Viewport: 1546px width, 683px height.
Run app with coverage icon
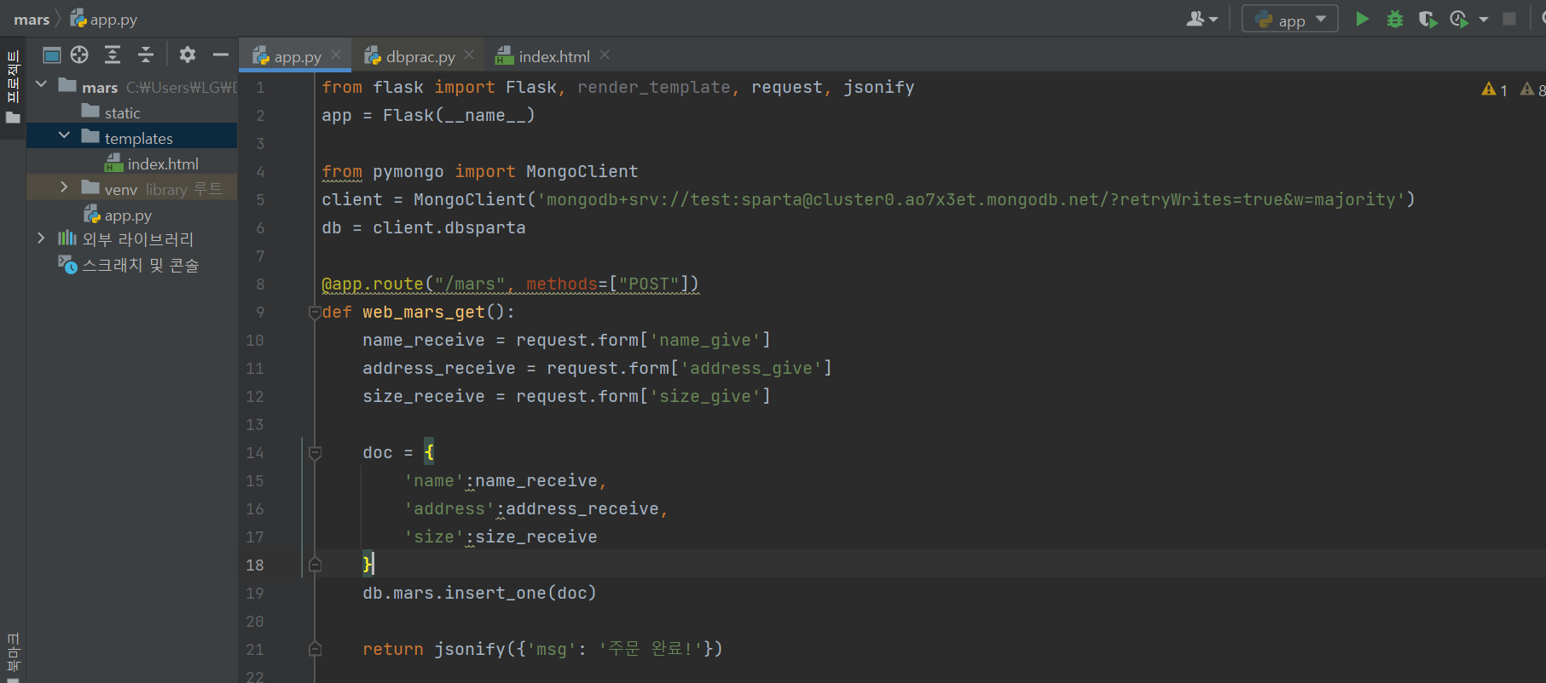coord(1427,19)
